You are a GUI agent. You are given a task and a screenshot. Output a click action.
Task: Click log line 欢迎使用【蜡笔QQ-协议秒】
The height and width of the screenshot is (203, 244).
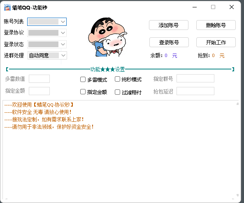tap(39, 105)
